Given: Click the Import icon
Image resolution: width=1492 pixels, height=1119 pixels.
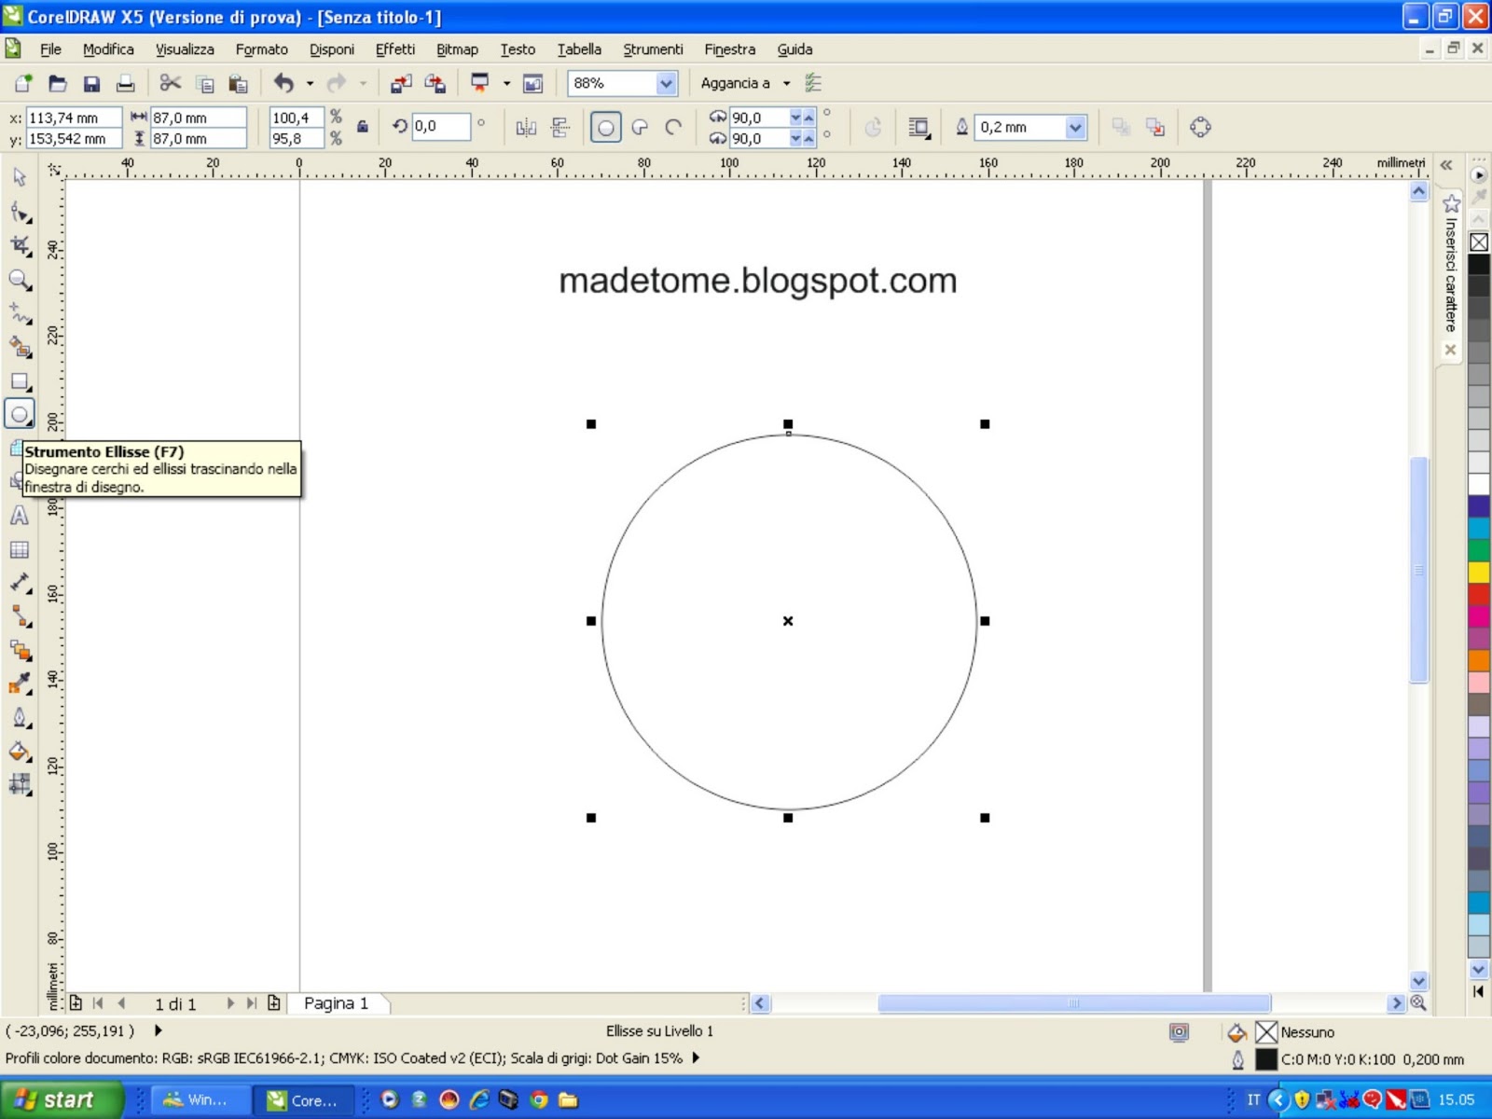Looking at the screenshot, I should pyautogui.click(x=401, y=84).
